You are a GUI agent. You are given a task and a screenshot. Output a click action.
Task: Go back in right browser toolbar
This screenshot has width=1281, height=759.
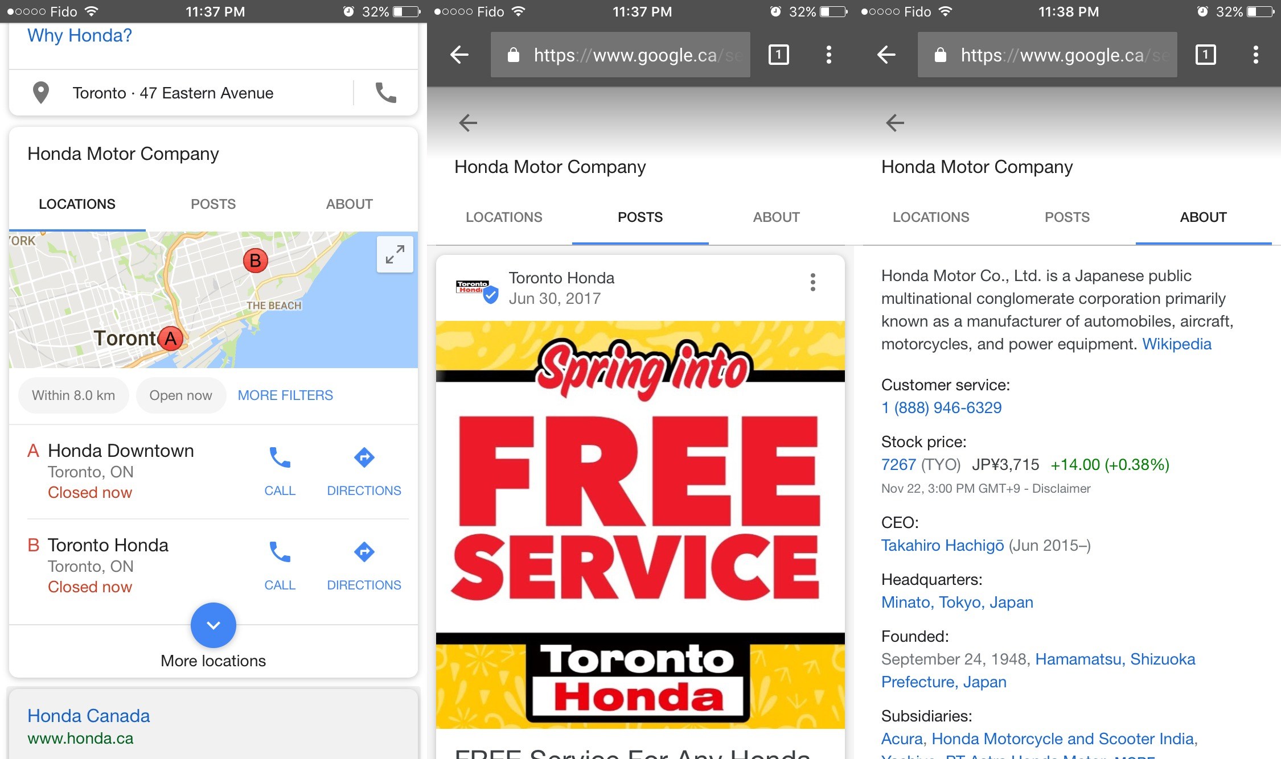click(x=886, y=55)
